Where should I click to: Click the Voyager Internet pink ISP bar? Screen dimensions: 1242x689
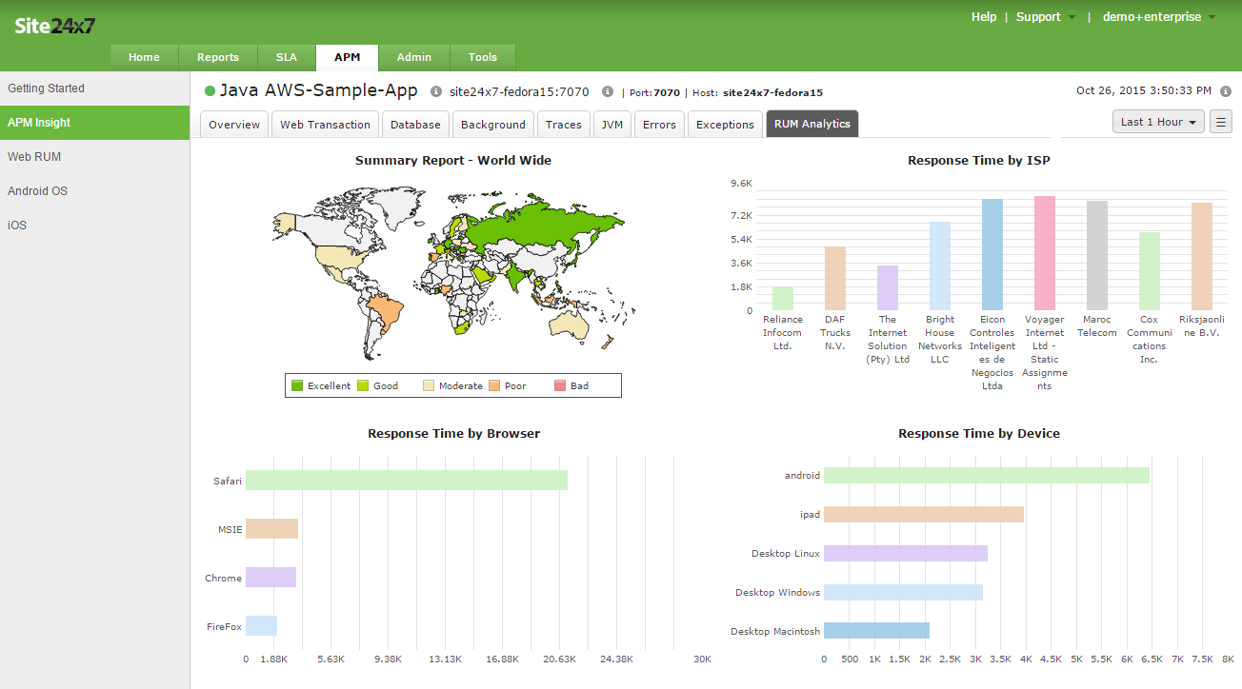pyautogui.click(x=1044, y=253)
